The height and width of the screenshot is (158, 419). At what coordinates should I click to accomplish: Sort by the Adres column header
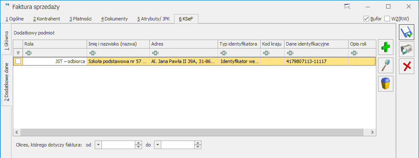183,44
